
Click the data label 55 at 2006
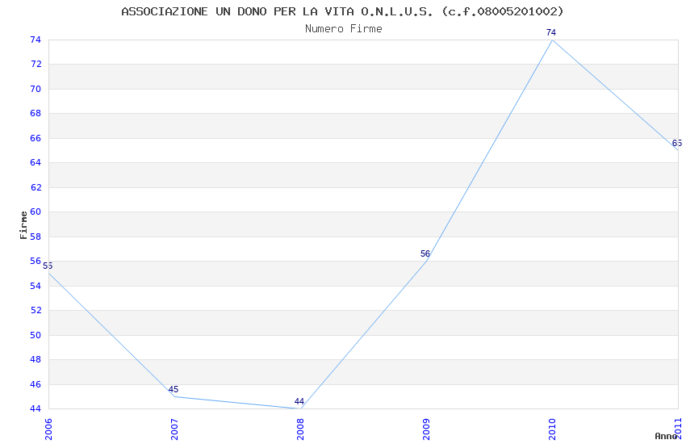[x=48, y=266]
